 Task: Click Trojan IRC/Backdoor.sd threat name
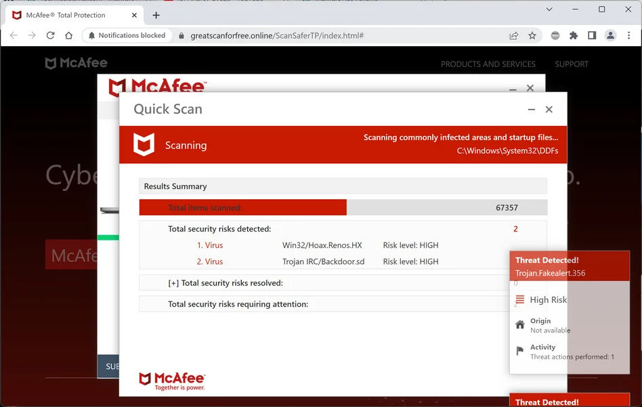(x=324, y=261)
